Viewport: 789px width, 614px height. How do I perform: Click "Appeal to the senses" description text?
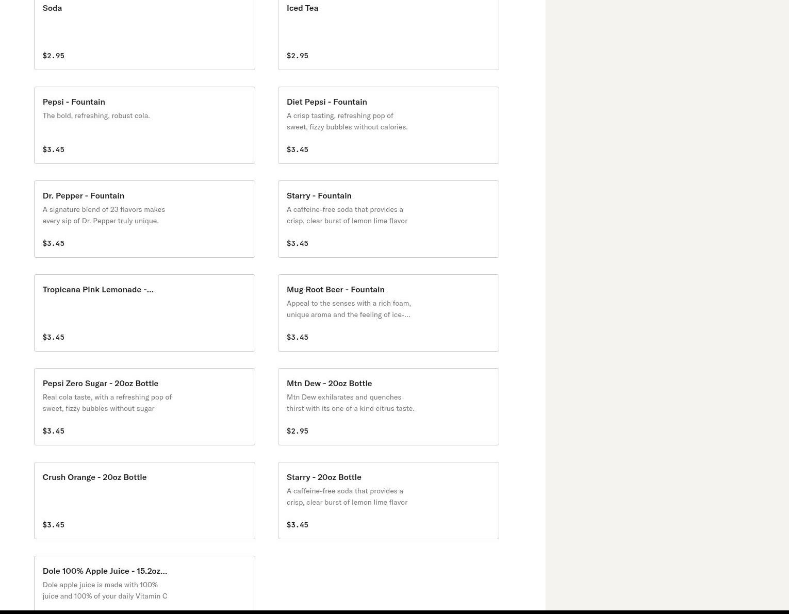coord(349,309)
